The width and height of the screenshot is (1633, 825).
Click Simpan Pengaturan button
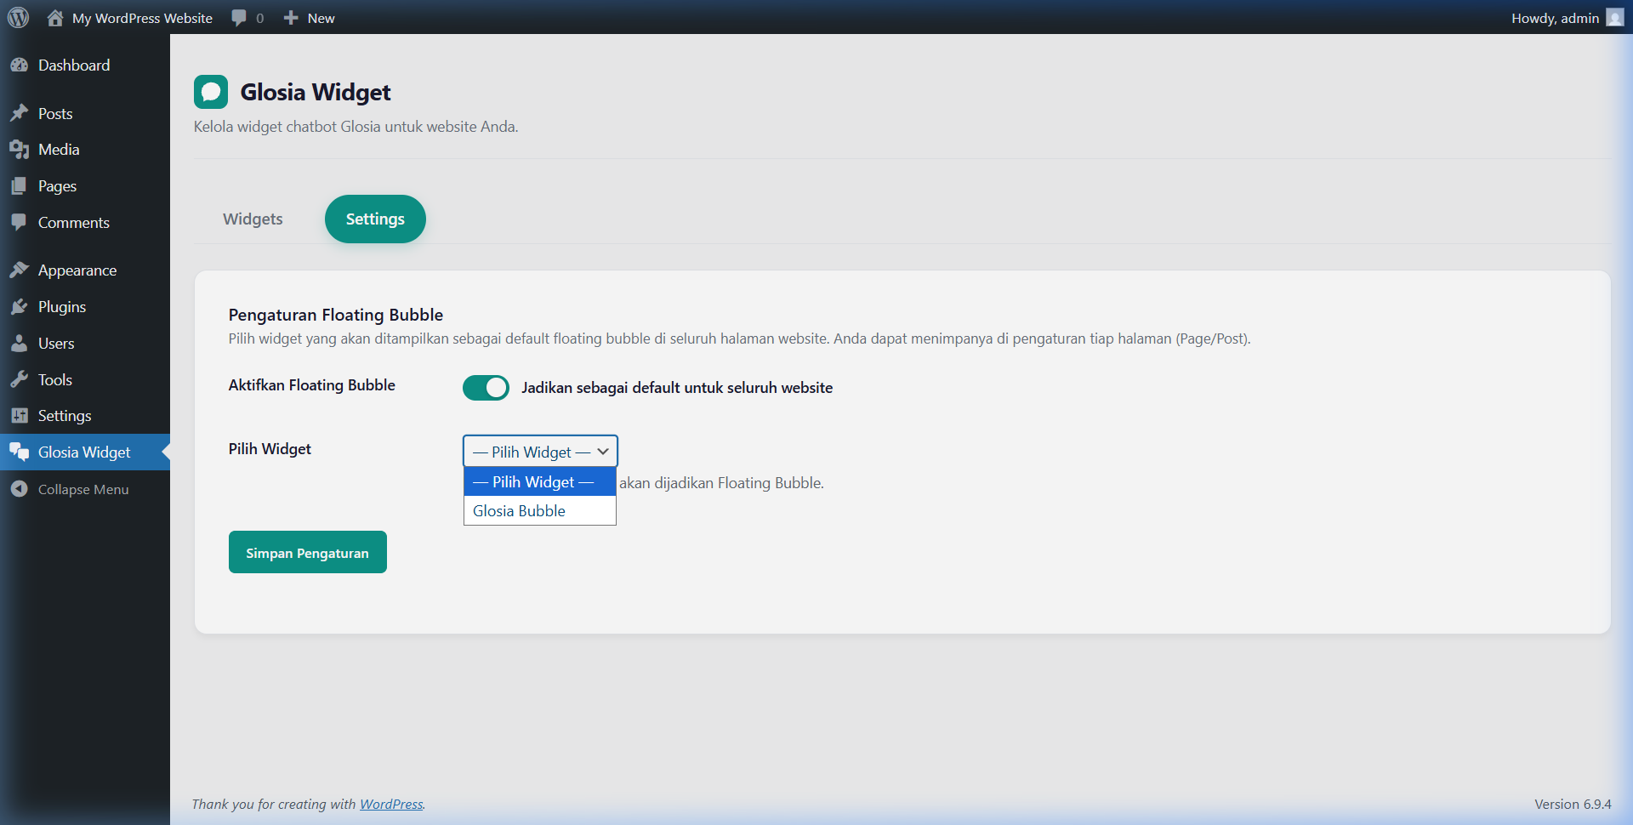click(x=307, y=552)
